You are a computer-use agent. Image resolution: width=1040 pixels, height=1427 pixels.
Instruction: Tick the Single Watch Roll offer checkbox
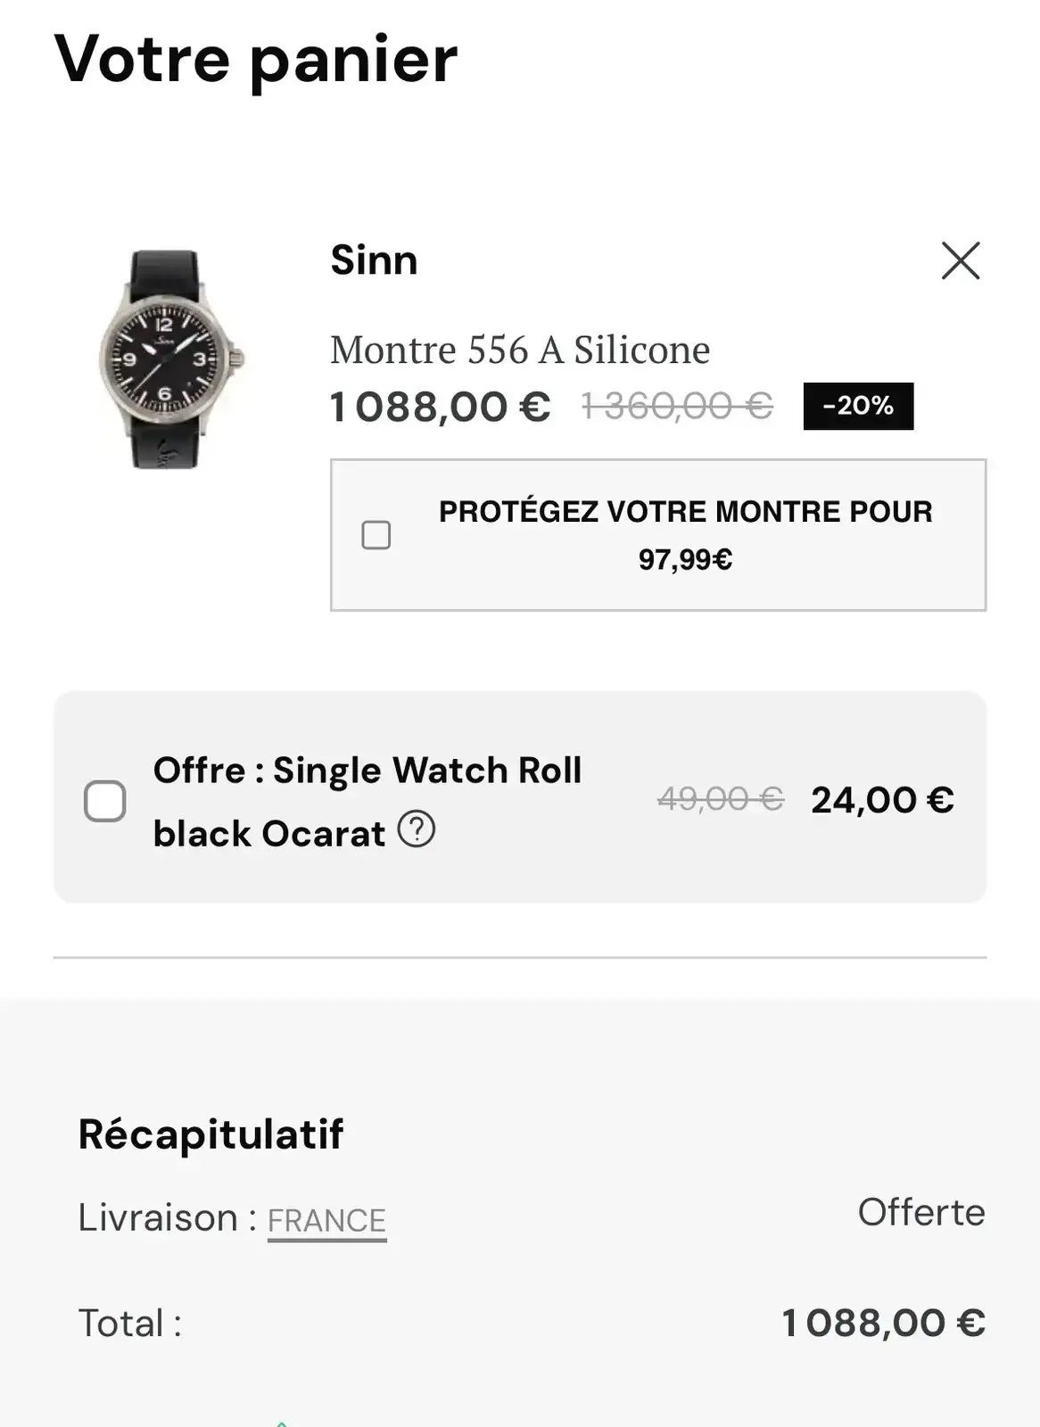(x=105, y=800)
